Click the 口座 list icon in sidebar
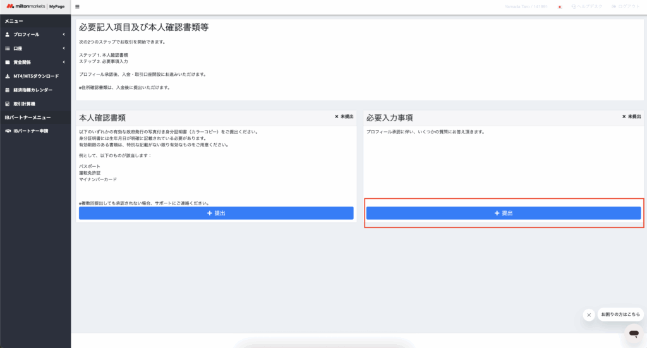Viewport: 647px width, 348px height. pos(8,49)
